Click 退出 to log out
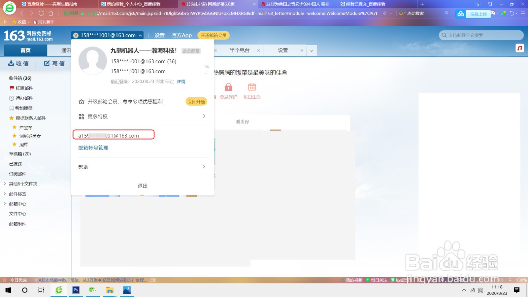Image resolution: width=528 pixels, height=297 pixels. point(143,186)
